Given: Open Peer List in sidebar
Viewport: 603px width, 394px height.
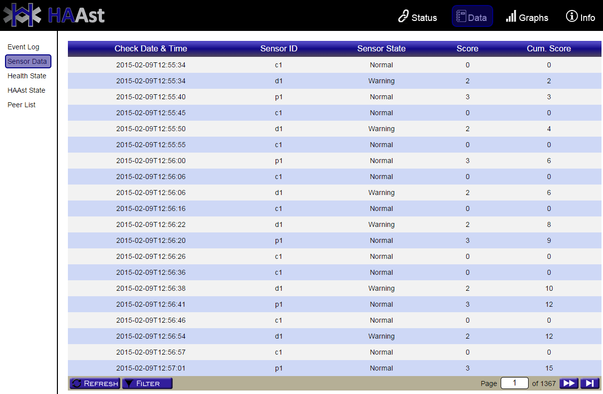Looking at the screenshot, I should (21, 105).
